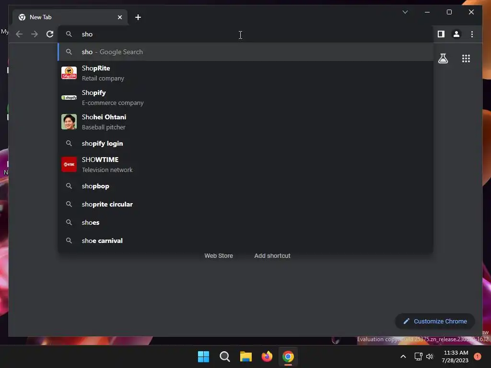Screen dimensions: 491x368
Task: Open File Explorer from taskbar
Action: coord(246,356)
